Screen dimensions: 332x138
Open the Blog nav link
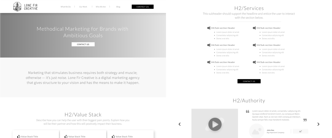pyautogui.click(x=118, y=7)
